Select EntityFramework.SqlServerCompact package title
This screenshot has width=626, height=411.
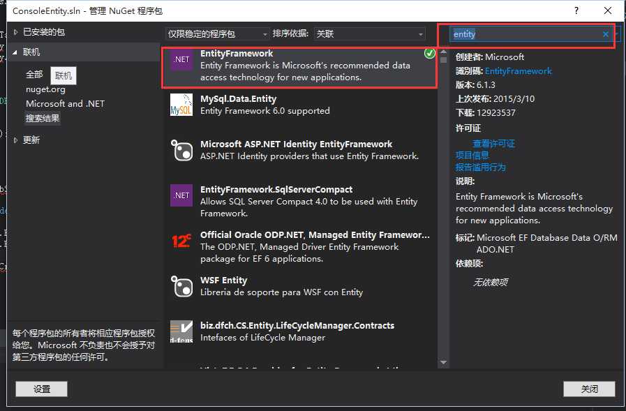pos(276,190)
